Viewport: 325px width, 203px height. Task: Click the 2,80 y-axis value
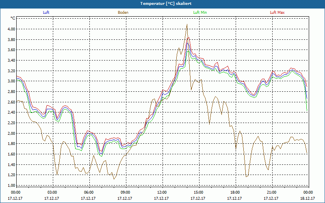12,92
